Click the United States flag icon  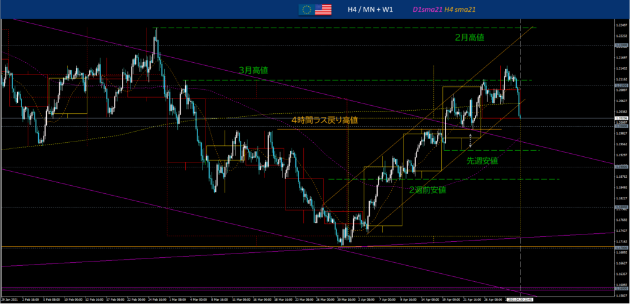(323, 9)
